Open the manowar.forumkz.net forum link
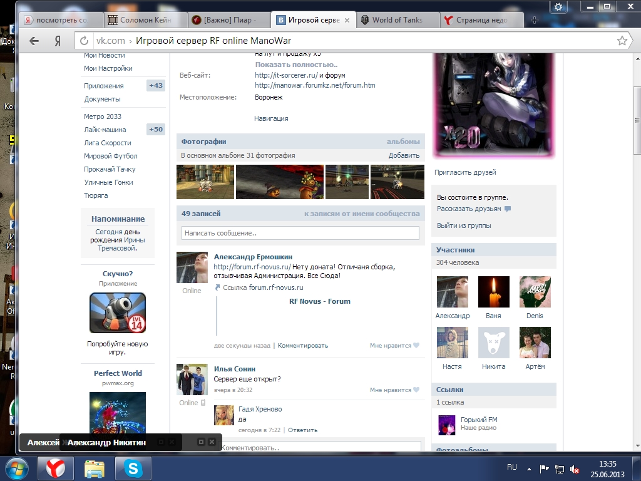This screenshot has height=481, width=641. click(315, 85)
